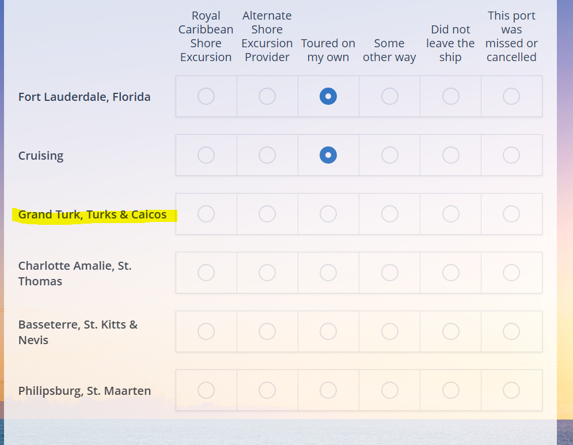Screen dimensions: 573x445
Task: Select Some other way for Basseterre
Action: [389, 331]
